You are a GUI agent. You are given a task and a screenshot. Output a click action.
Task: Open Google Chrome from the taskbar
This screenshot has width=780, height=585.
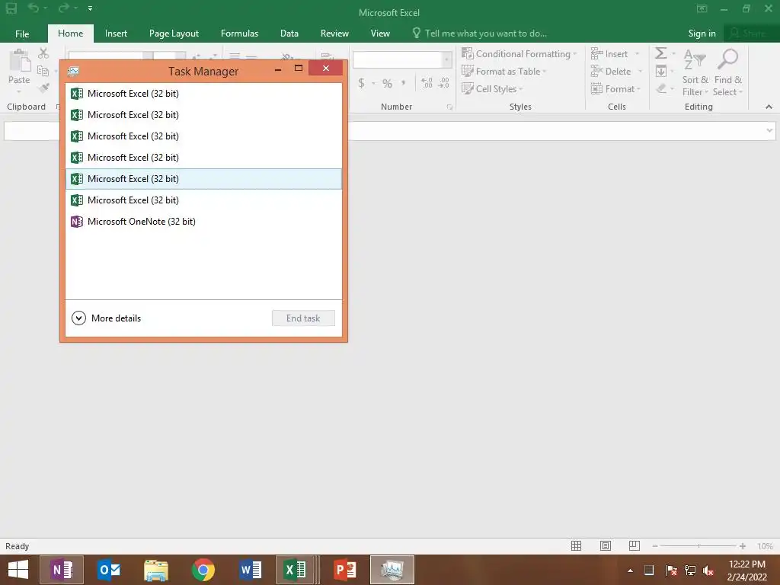click(x=203, y=570)
